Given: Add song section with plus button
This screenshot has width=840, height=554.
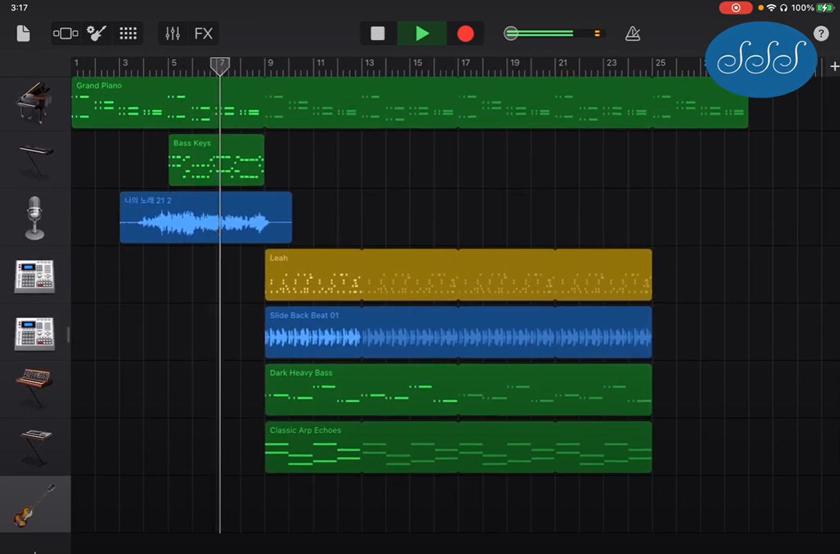Looking at the screenshot, I should tap(834, 66).
